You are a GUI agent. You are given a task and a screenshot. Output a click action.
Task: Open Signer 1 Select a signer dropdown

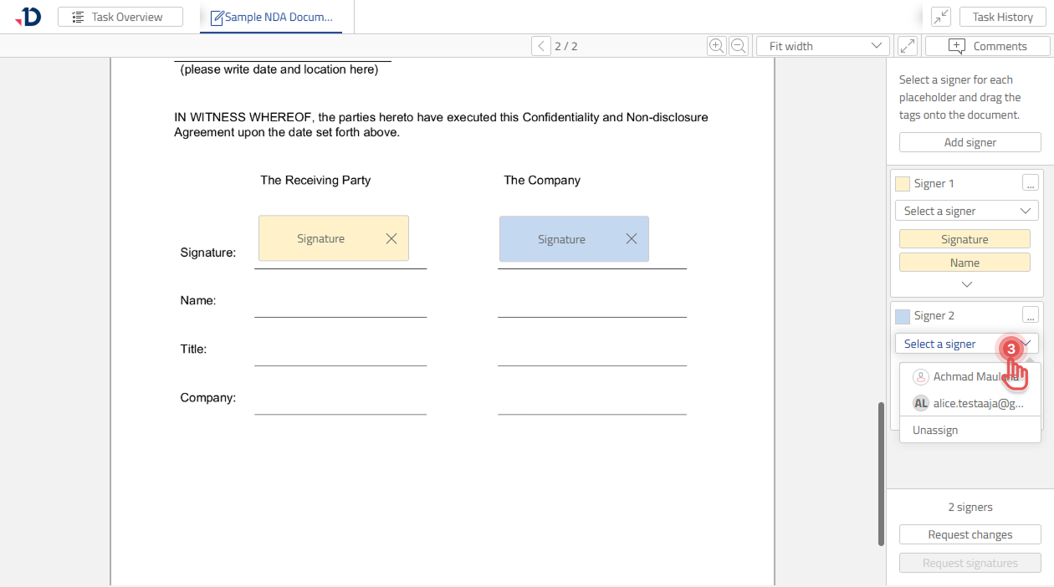click(966, 211)
